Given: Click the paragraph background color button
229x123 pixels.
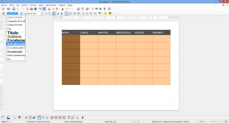Looking at the screenshot, I should (110, 13).
